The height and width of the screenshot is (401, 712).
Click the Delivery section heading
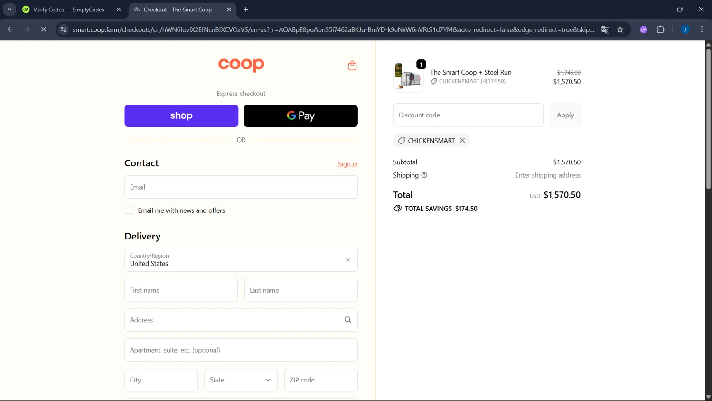point(142,236)
